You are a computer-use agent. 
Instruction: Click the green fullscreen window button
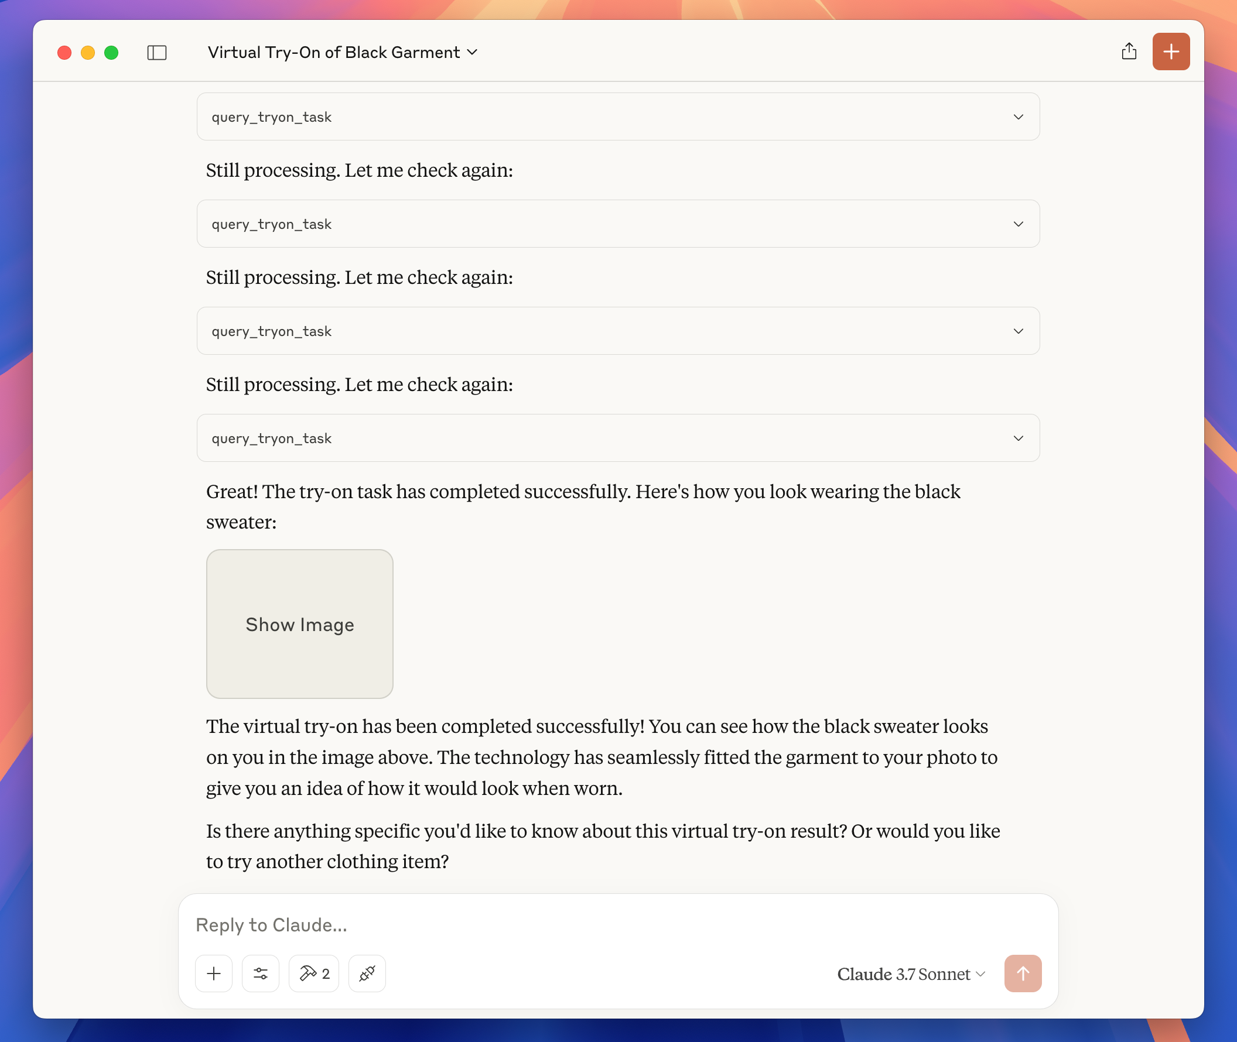tap(111, 53)
